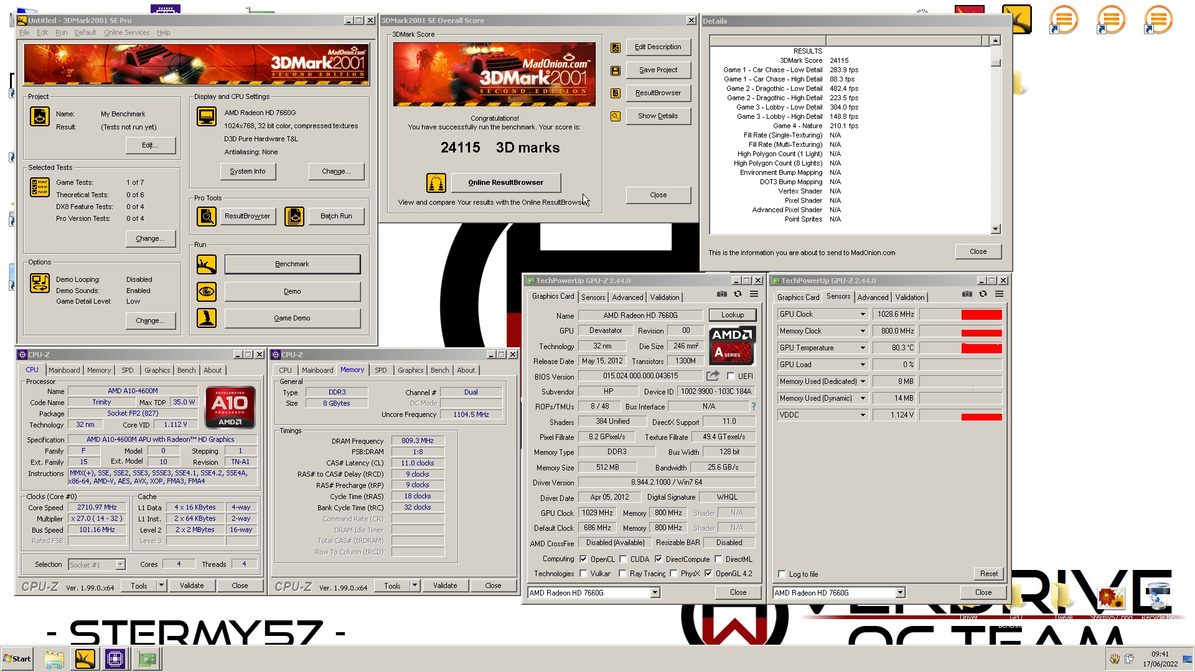
Task: Click the Benchmark run icon
Action: 207,264
